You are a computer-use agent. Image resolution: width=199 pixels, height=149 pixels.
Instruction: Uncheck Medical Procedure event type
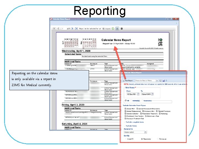[157, 111]
